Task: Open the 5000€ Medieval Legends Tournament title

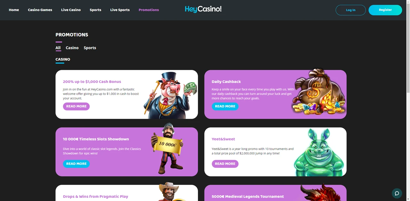Action: click(x=248, y=197)
